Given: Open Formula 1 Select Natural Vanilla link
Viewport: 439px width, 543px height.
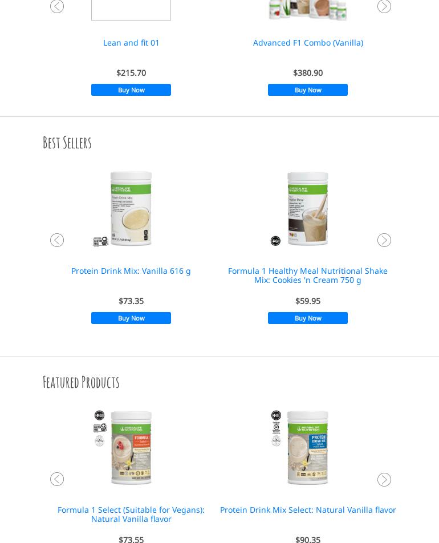Looking at the screenshot, I should click(131, 514).
